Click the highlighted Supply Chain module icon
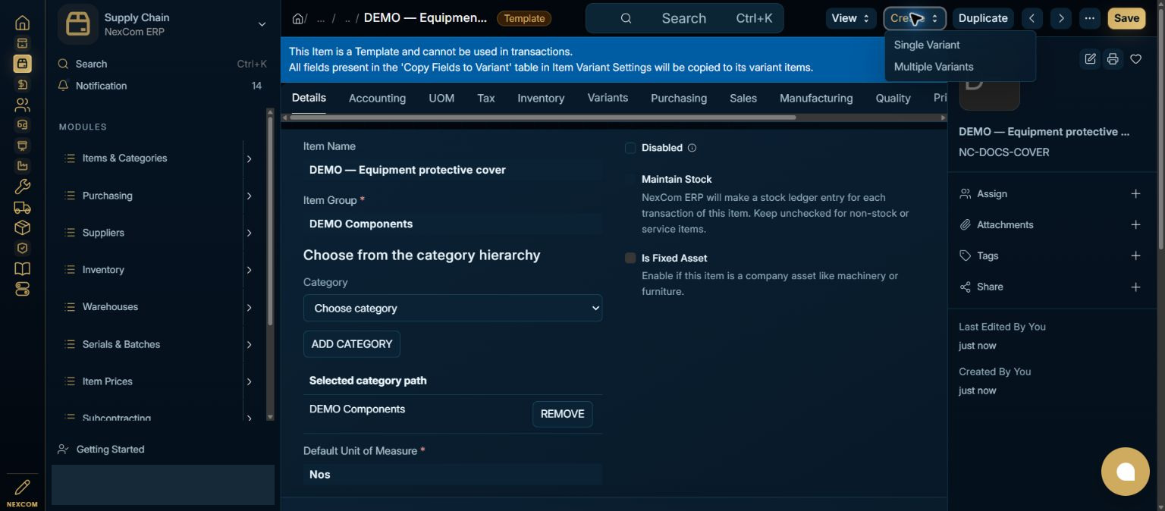 (22, 64)
